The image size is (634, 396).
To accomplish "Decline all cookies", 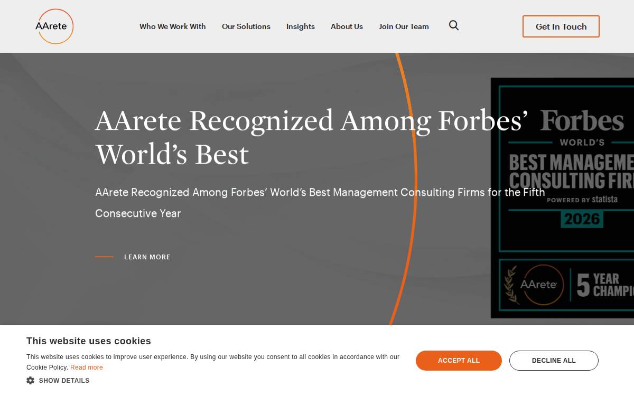I will (x=554, y=361).
